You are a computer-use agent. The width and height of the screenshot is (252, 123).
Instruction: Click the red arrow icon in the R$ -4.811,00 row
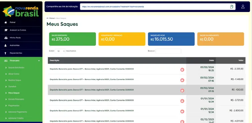click(x=182, y=121)
